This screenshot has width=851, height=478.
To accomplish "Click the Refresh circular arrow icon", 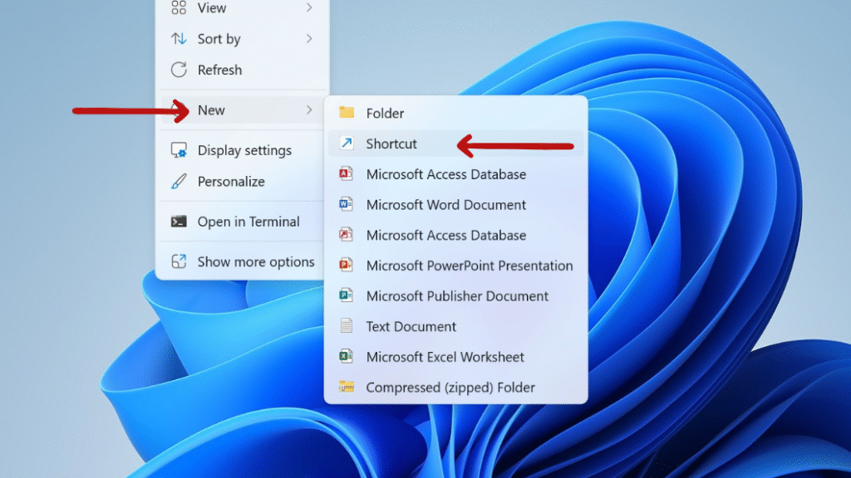I will pyautogui.click(x=179, y=70).
